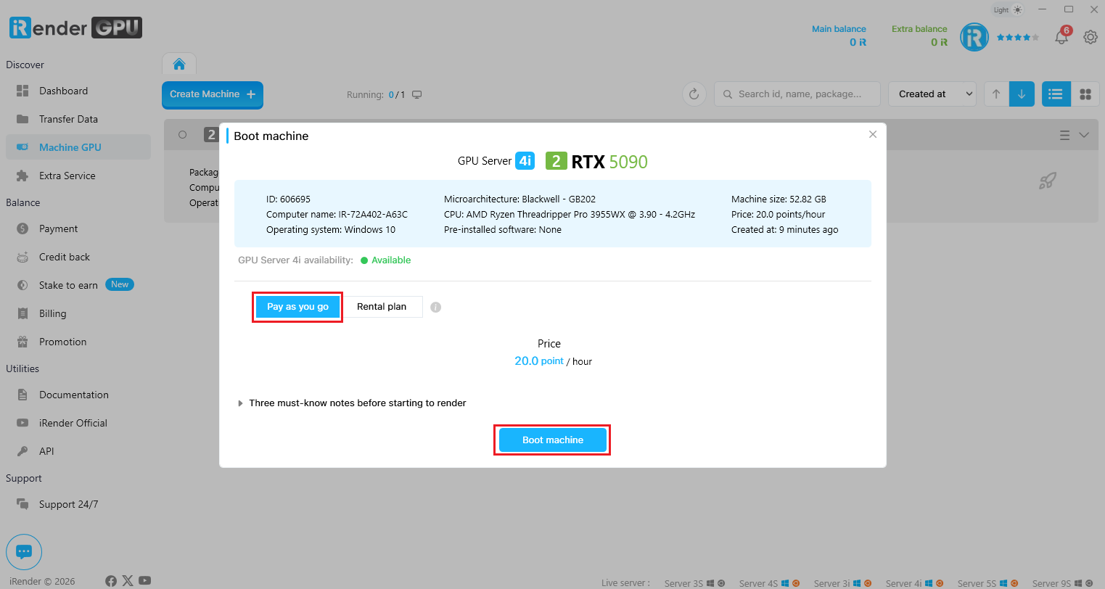Open the home tab icon

[179, 64]
